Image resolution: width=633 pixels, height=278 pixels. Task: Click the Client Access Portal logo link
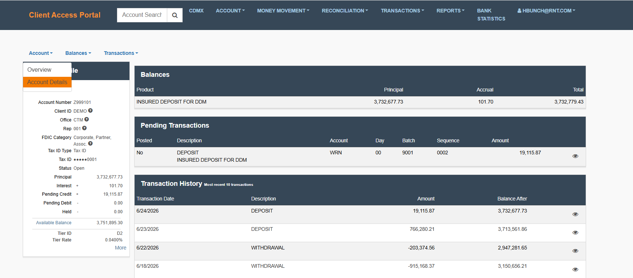tap(65, 15)
